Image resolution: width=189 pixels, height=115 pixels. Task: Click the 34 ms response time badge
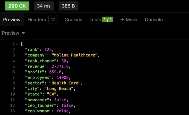click(x=44, y=6)
